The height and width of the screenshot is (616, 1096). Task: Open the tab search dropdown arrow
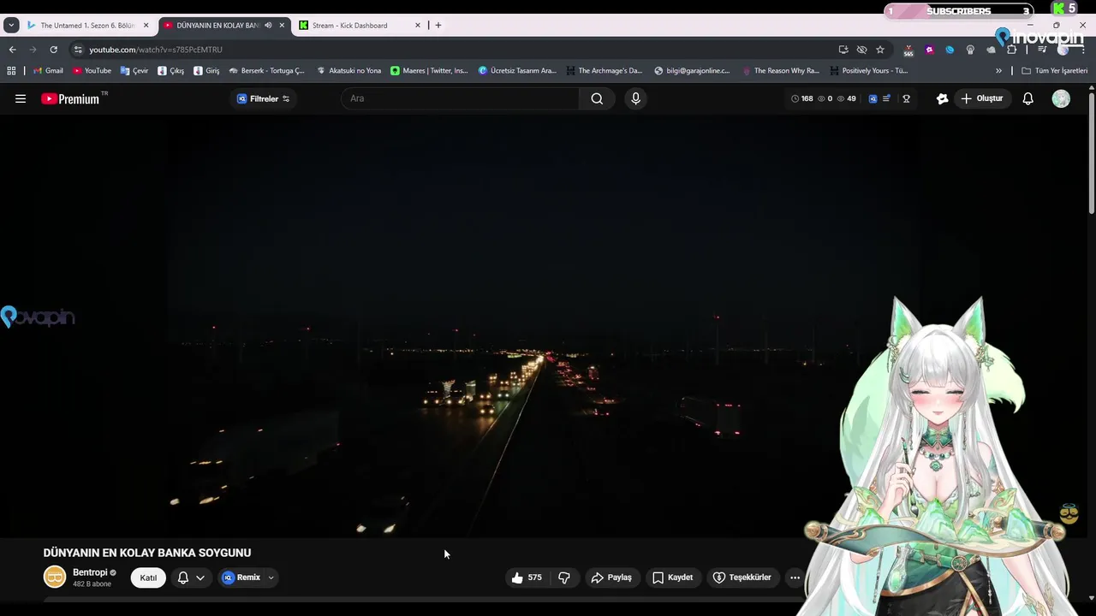pyautogui.click(x=11, y=26)
